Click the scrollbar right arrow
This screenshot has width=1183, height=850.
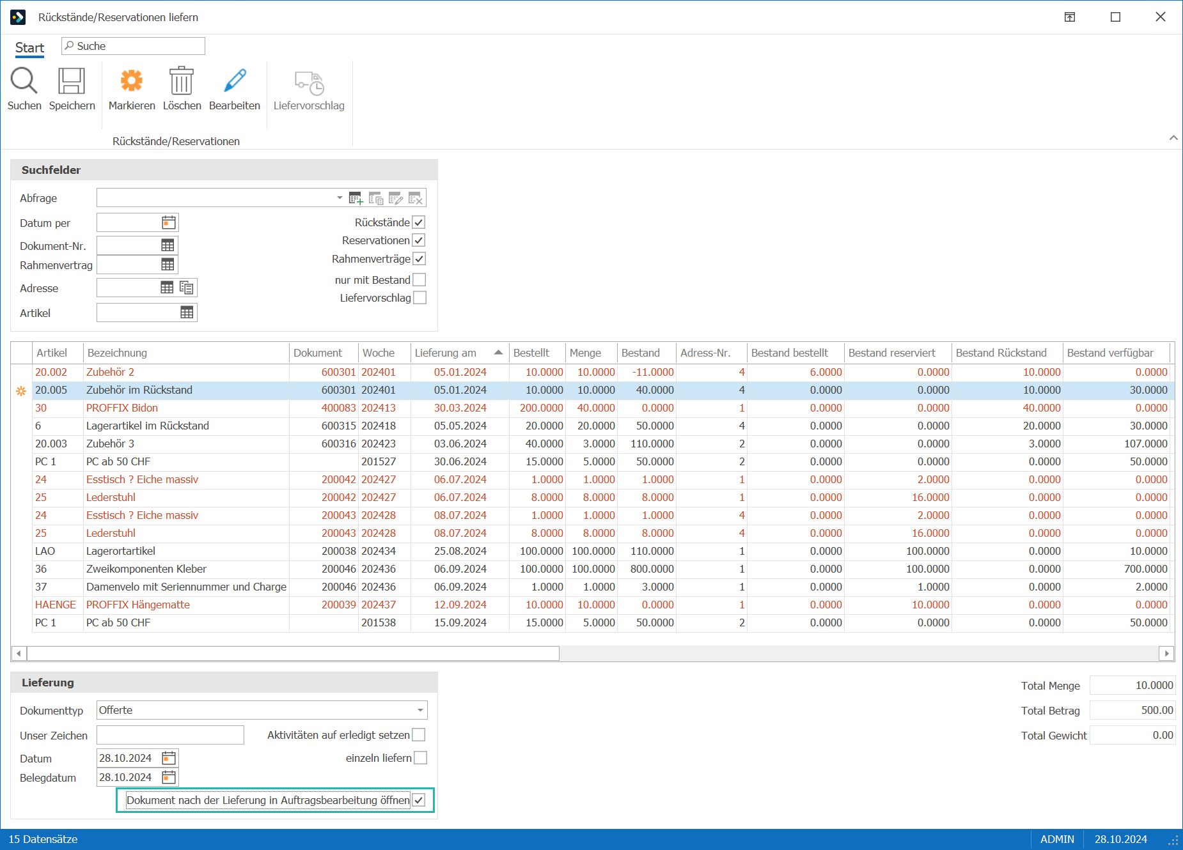(1167, 653)
